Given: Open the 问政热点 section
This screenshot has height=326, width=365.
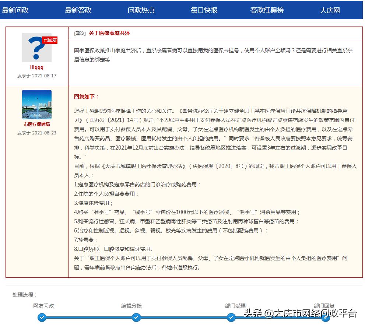Looking at the screenshot, I should click(141, 11).
